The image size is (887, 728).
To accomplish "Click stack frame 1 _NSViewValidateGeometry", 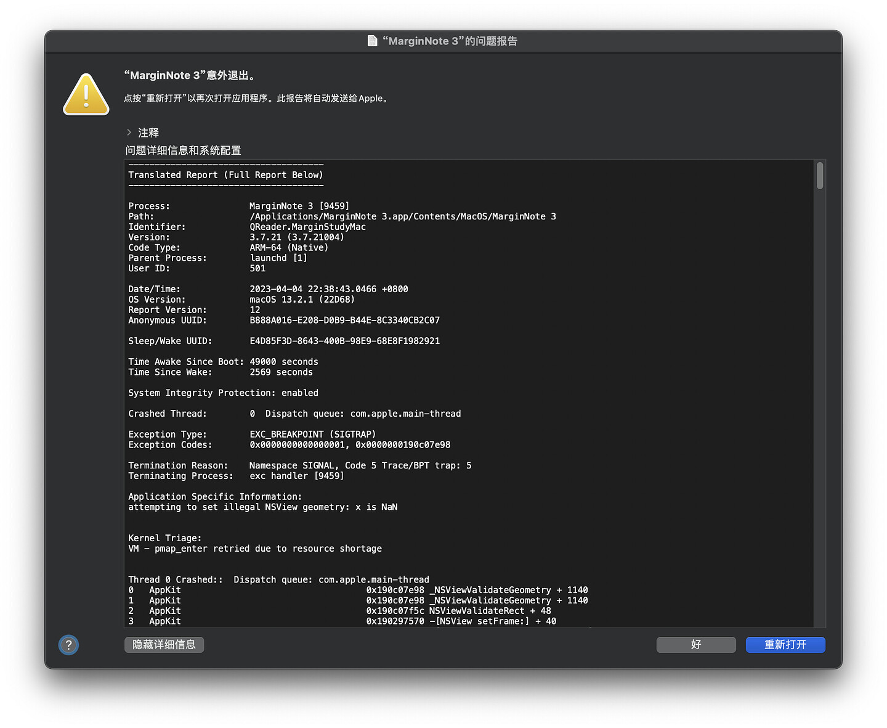I will [x=358, y=601].
